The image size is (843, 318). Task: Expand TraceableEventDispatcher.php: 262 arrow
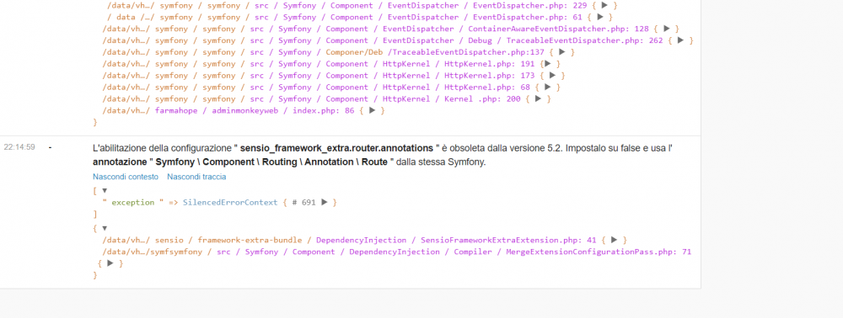pyautogui.click(x=680, y=40)
